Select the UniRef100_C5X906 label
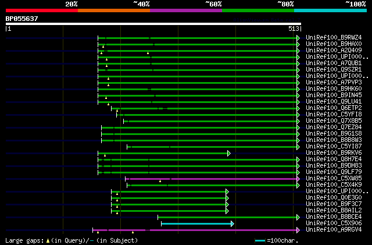372x245 pixels. (334, 223)
